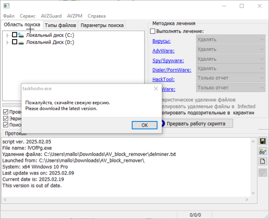Open the AVZGuard menu
This screenshot has height=219, width=269.
pos(51,16)
